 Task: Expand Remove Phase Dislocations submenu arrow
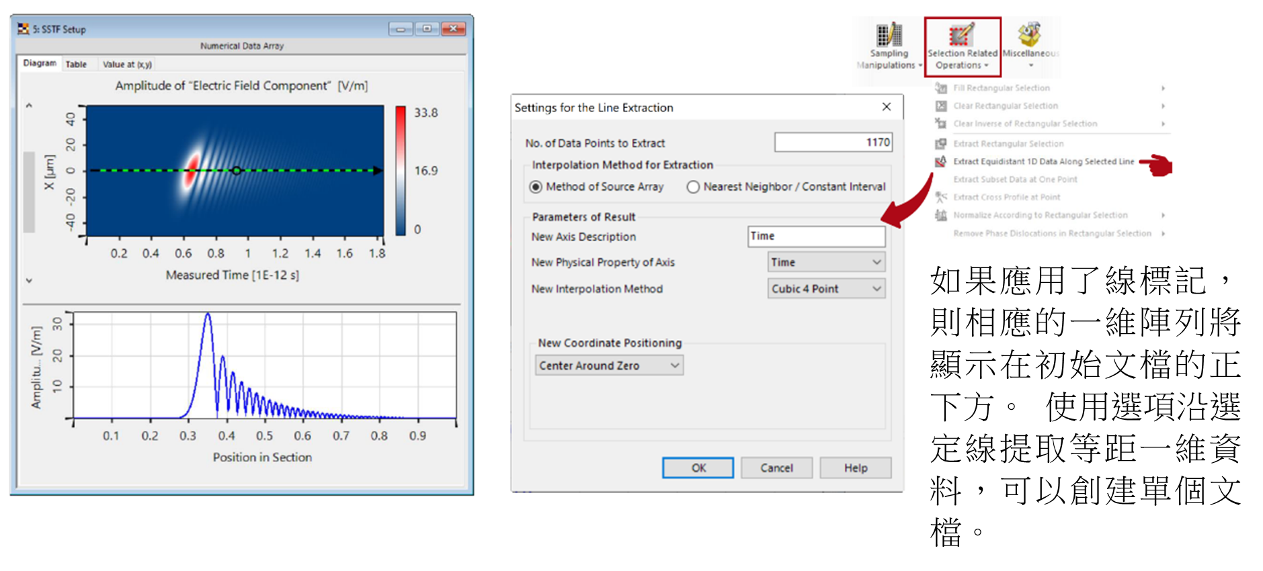point(1163,233)
